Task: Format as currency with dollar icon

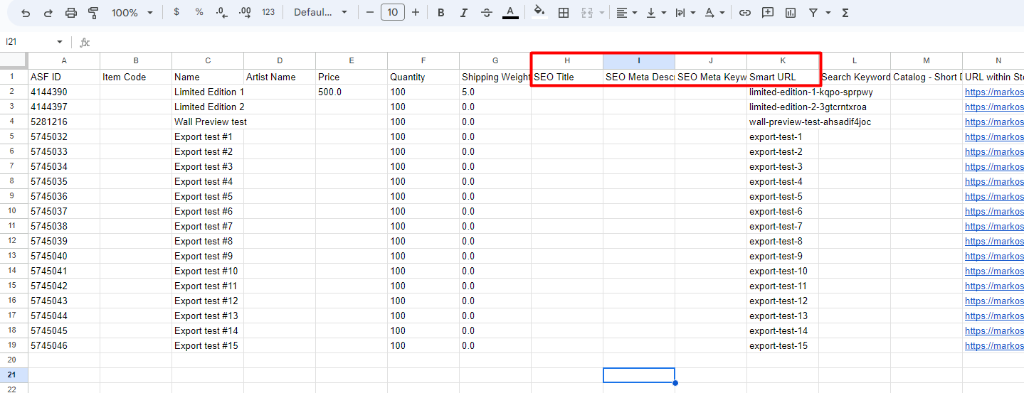Action: coord(176,13)
